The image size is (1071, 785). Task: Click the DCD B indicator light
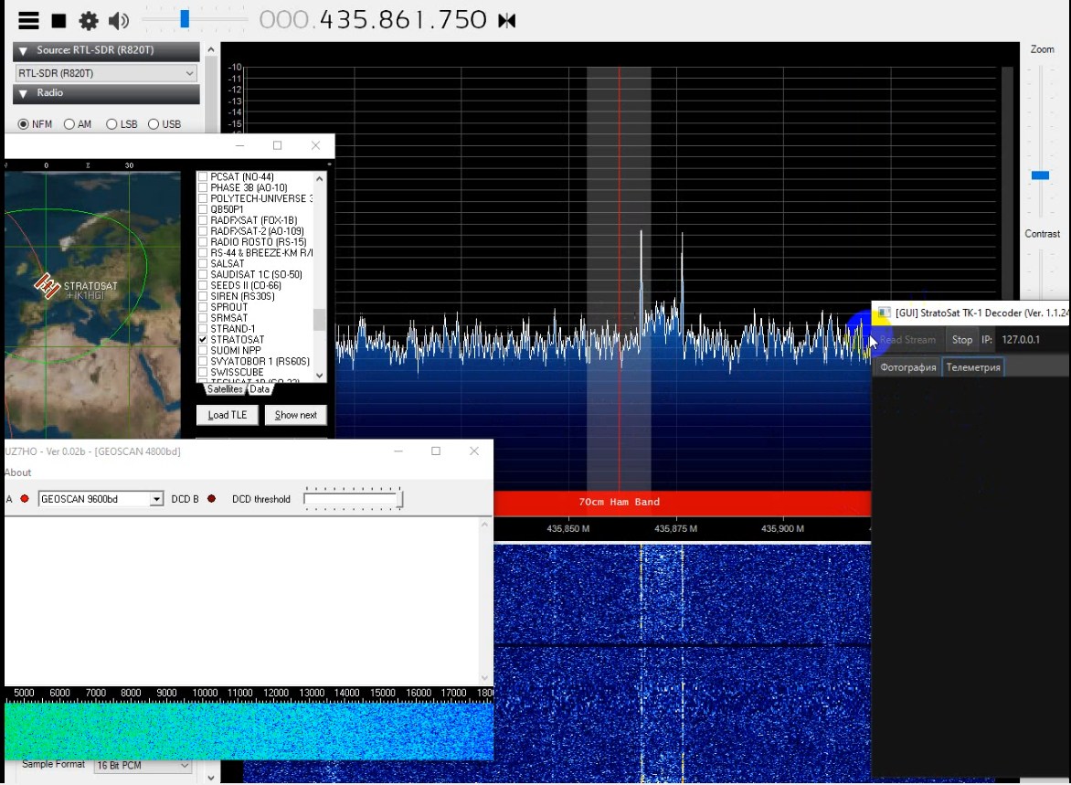point(211,499)
